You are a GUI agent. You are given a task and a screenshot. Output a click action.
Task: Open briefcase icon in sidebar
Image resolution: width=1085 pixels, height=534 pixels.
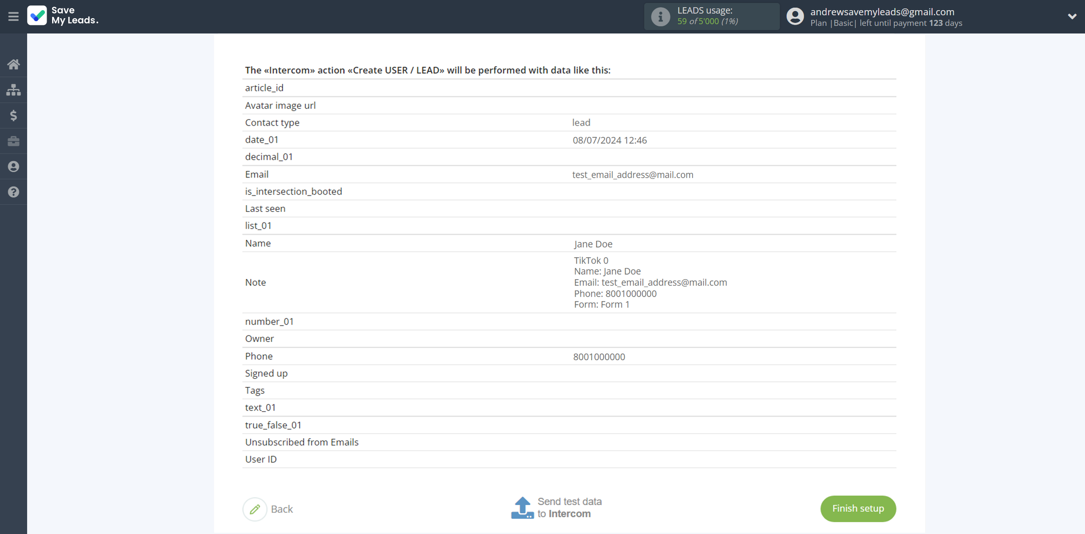[14, 141]
